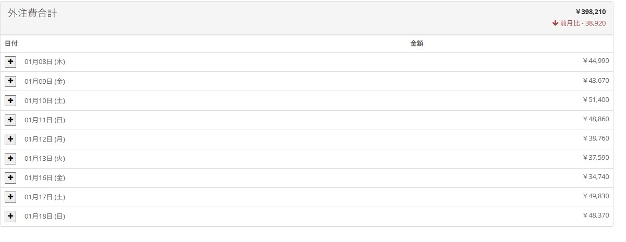Expand the 01月13日 (火) row
The image size is (626, 242).
click(x=10, y=158)
